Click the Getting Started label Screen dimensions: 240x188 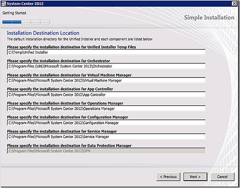tap(14, 13)
